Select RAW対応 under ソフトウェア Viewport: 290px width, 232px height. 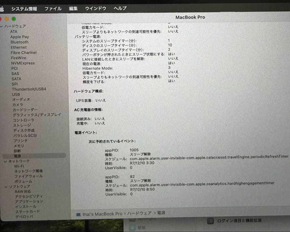click(x=23, y=191)
